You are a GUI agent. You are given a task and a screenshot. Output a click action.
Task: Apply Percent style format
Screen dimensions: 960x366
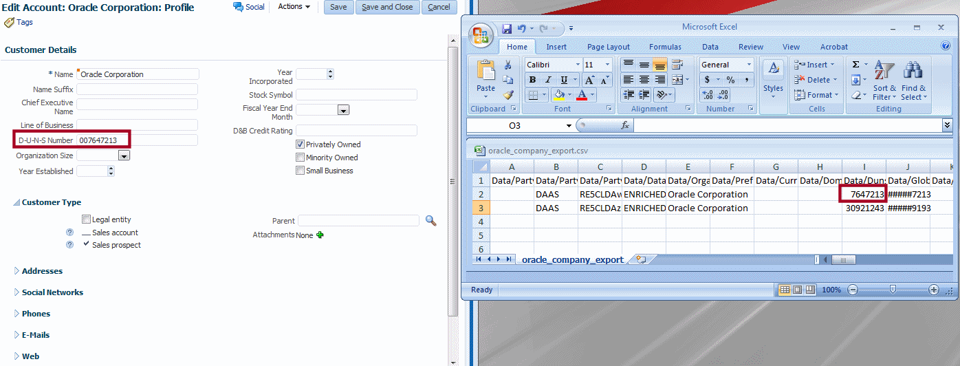(730, 80)
